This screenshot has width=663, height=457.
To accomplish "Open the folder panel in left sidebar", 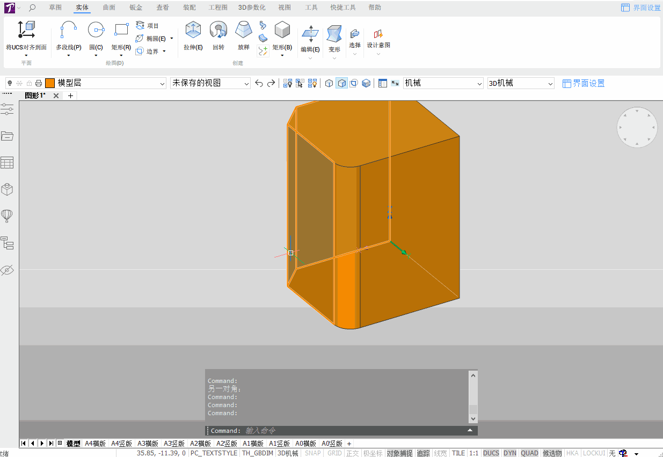I will tap(7, 136).
